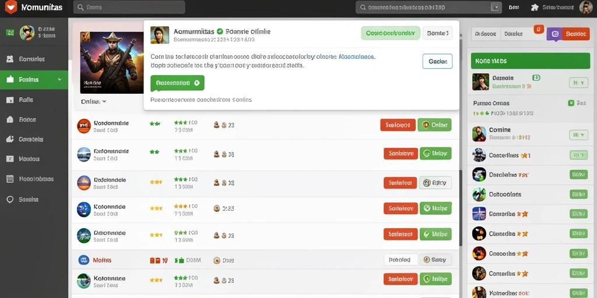Viewport: 597px width, 298px height.
Task: Expand the Sonims sidebar chevron
Action: click(60, 79)
